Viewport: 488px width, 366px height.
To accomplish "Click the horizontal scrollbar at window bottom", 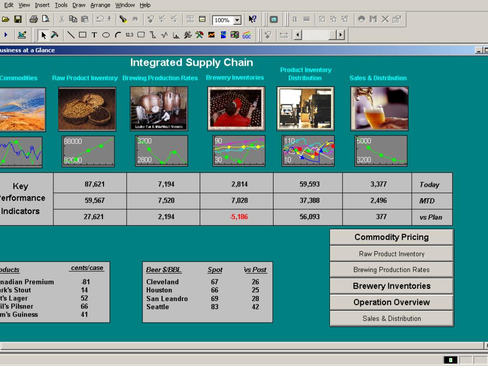I will (x=242, y=346).
